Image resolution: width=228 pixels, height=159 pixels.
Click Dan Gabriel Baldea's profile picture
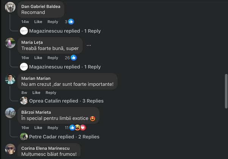11,7
